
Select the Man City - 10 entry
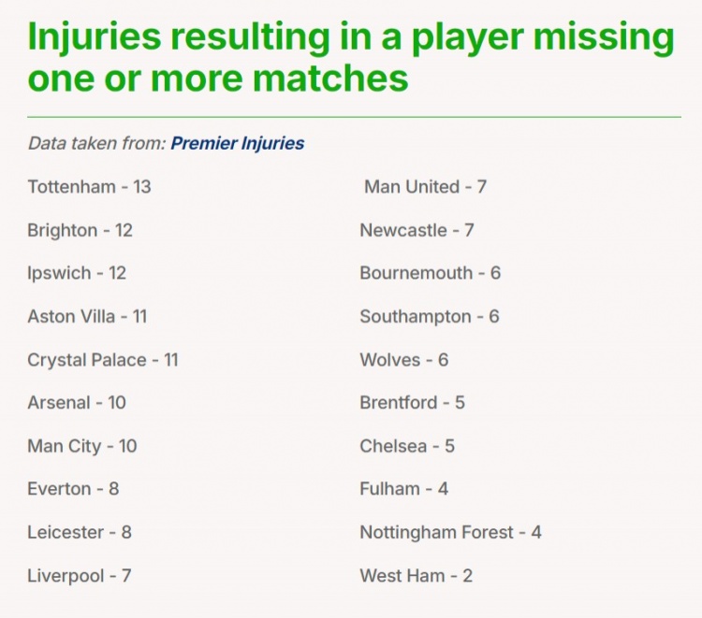pyautogui.click(x=81, y=446)
